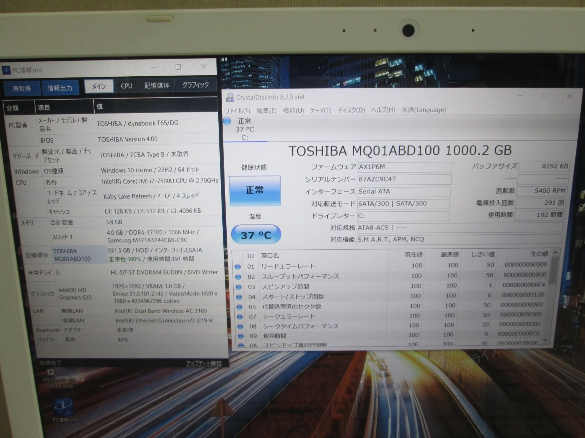Click the 項目名 column header

270,256
